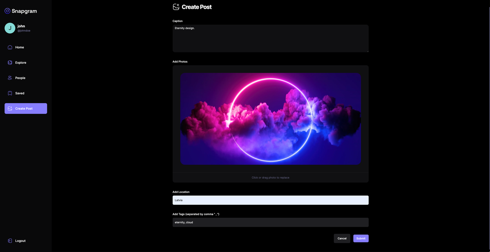
Task: Click the People icon in the sidebar
Action: click(10, 78)
